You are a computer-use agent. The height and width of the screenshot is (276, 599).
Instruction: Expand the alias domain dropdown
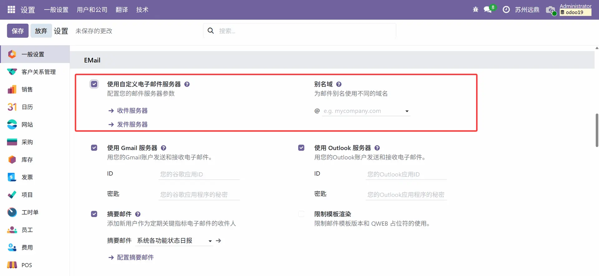click(407, 111)
